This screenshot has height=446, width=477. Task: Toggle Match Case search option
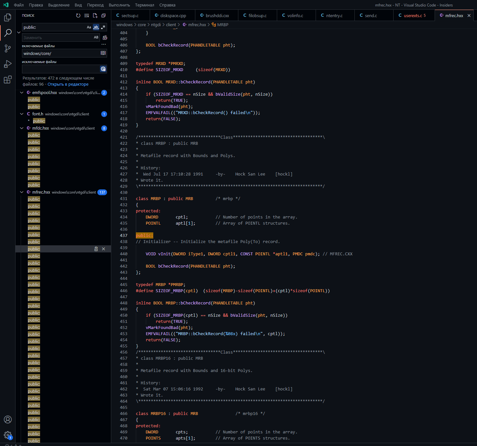point(89,27)
